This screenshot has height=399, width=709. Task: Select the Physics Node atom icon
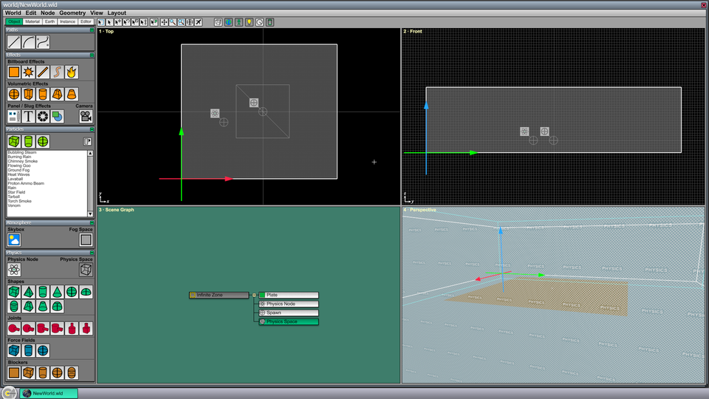14,270
